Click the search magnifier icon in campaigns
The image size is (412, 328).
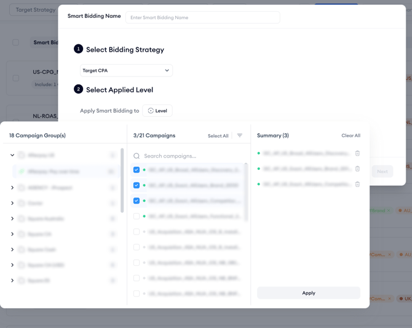point(137,156)
